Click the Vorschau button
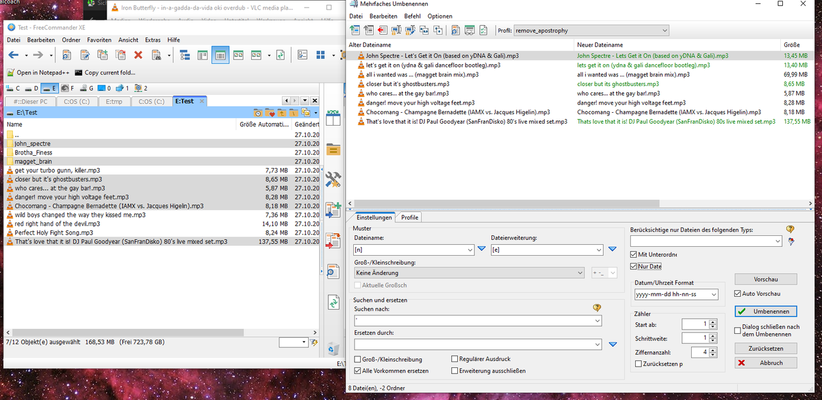This screenshot has height=400, width=822. [x=765, y=279]
